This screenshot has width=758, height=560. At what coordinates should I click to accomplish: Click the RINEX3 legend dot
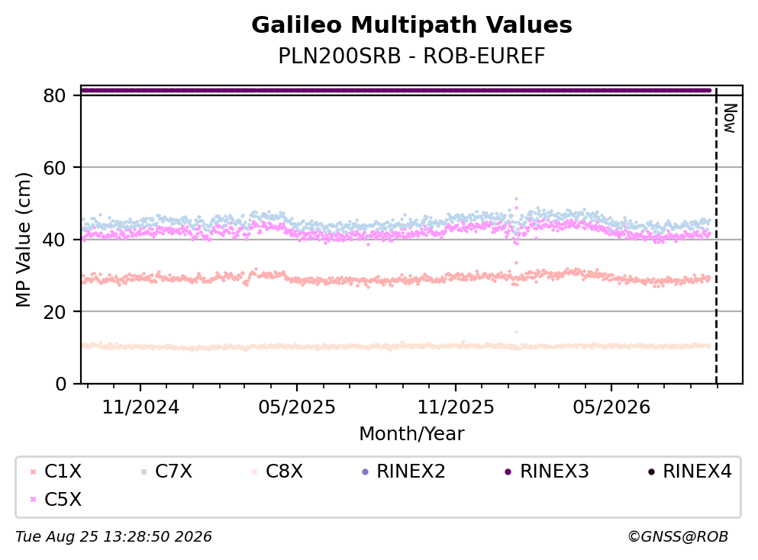click(508, 472)
